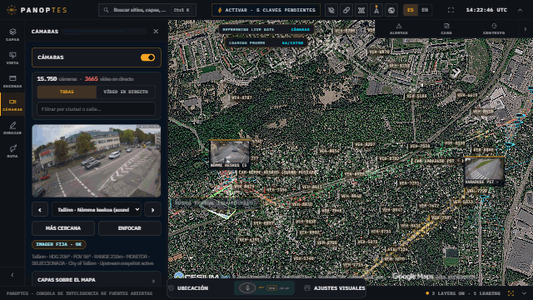The height and width of the screenshot is (300, 533).
Task: Click the camera preview image in panel
Action: [x=97, y=161]
